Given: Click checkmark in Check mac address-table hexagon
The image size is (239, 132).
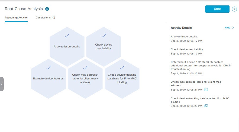Looking at the screenshot, I should pos(85,67).
